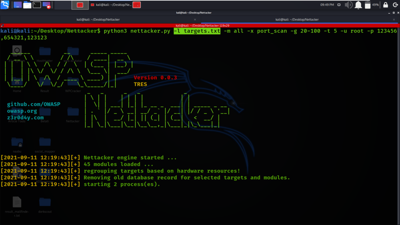The width and height of the screenshot is (400, 225).
Task: Launch the terminal emulator from the panel
Action: [37, 4]
